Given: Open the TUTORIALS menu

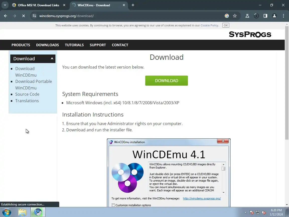Looking at the screenshot, I should 74,45.
